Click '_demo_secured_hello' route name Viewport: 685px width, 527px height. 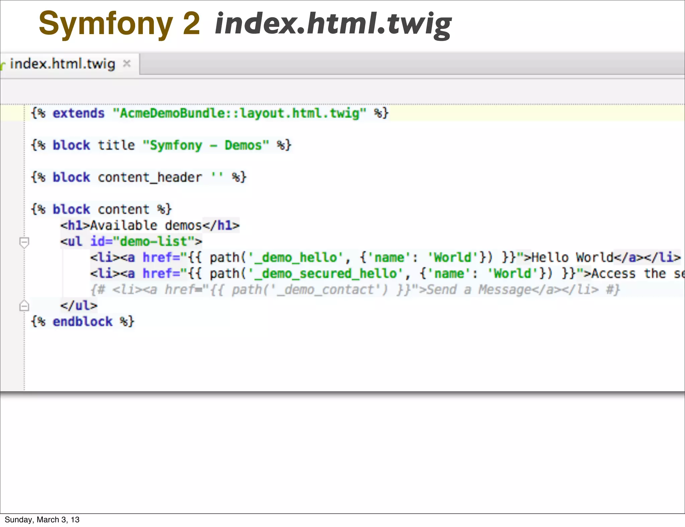tap(325, 274)
